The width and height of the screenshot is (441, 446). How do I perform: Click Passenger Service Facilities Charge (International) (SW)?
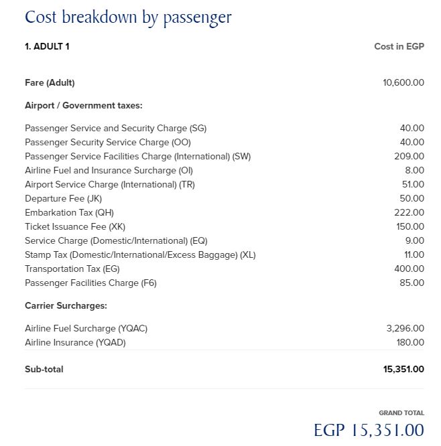tap(137, 156)
